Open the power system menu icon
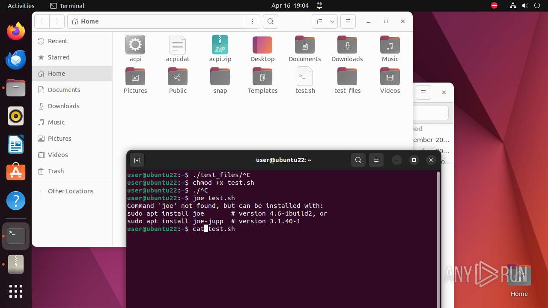The height and width of the screenshot is (308, 548). [537, 6]
